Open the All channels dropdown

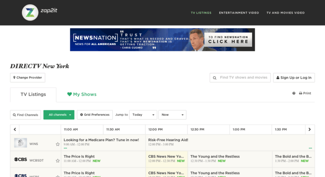(x=59, y=115)
